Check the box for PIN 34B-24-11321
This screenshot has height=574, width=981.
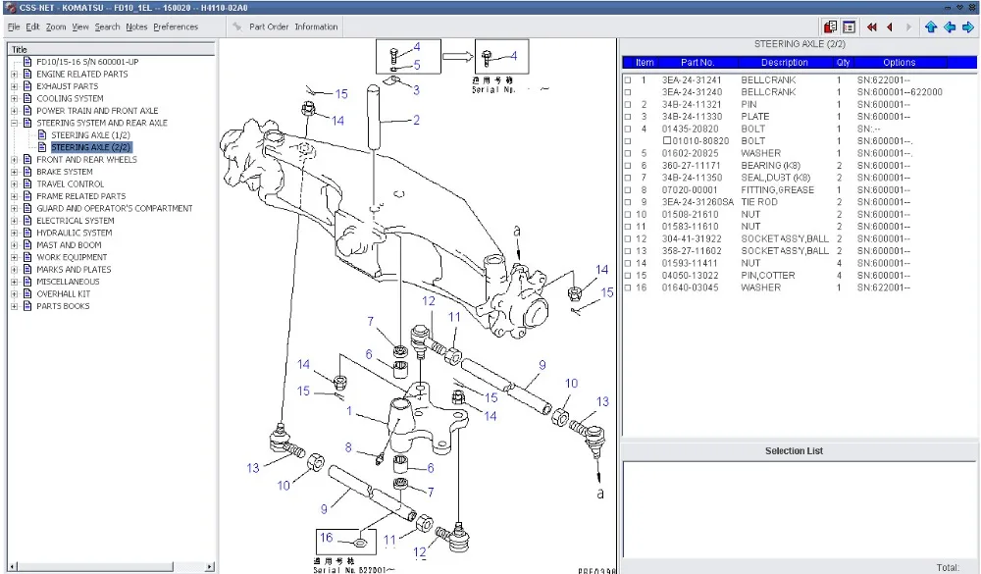628,105
